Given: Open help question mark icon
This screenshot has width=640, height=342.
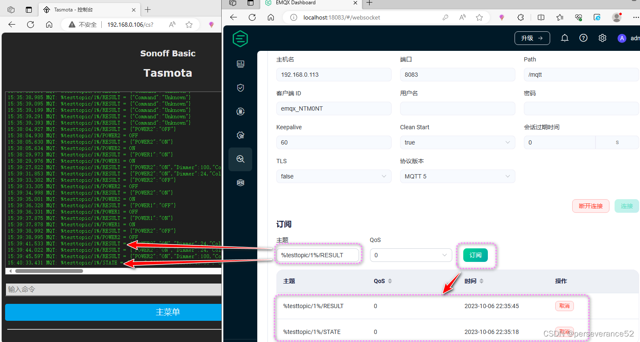Looking at the screenshot, I should coord(583,38).
